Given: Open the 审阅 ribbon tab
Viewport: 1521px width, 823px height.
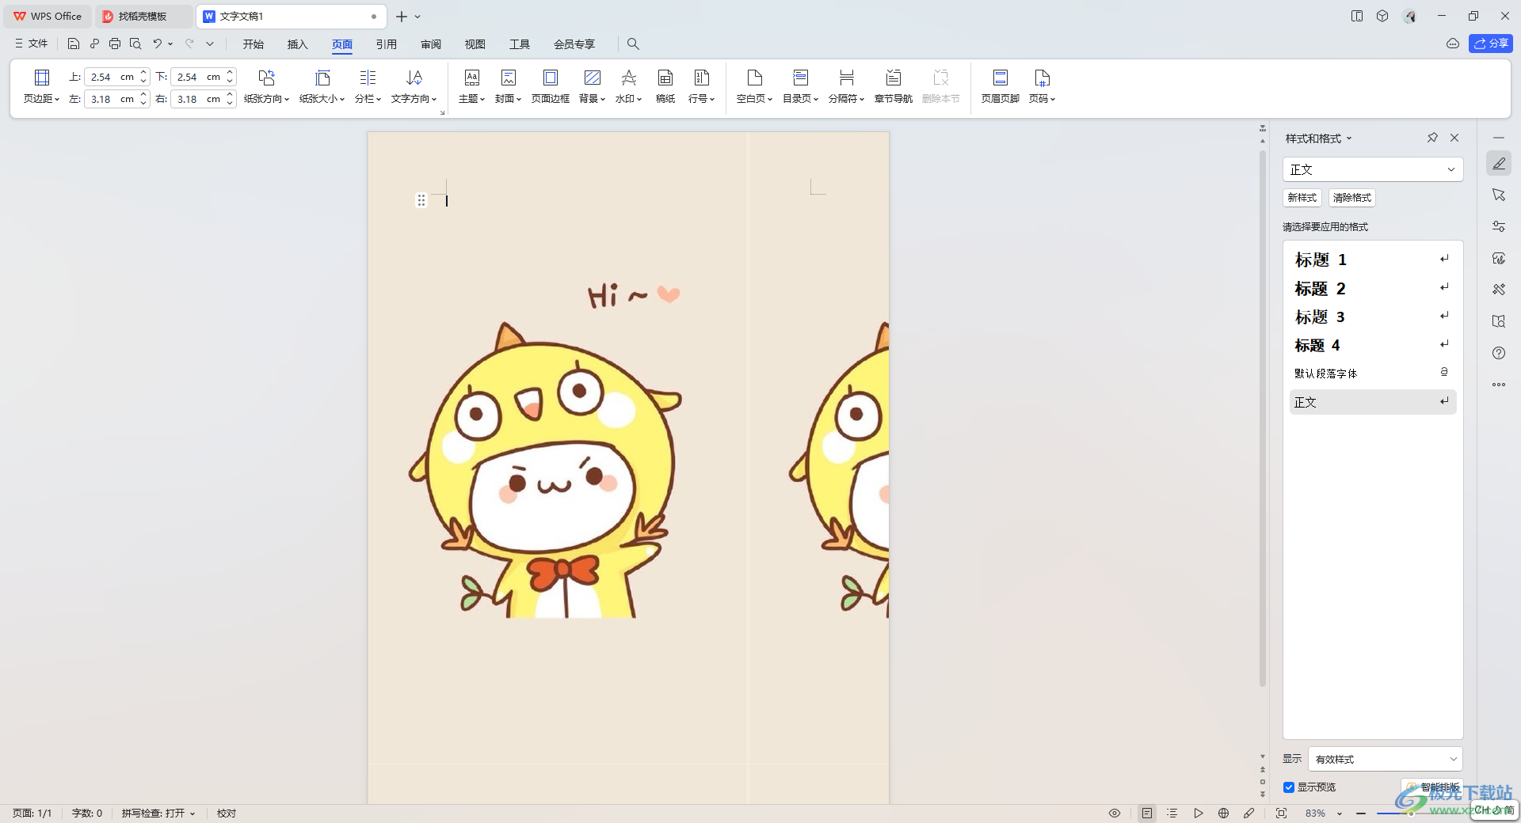Looking at the screenshot, I should pos(431,44).
